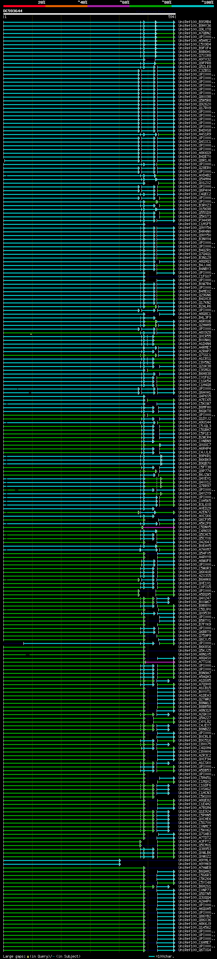
Task: Open hit UniRef100_B9SMB4
Action: point(195,22)
